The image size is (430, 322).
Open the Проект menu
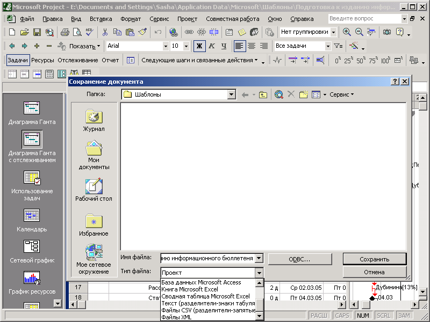(x=187, y=19)
